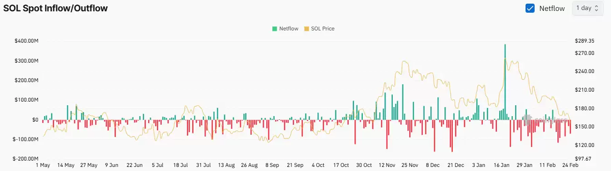
Task: Click the 21 Dec date axis label
Action: [x=456, y=165]
